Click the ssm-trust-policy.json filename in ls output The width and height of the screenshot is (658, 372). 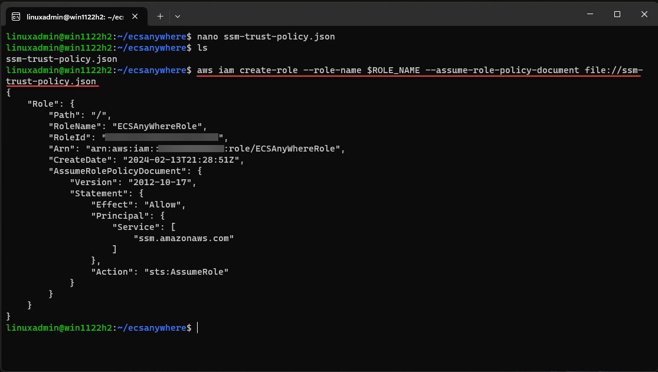(61, 59)
